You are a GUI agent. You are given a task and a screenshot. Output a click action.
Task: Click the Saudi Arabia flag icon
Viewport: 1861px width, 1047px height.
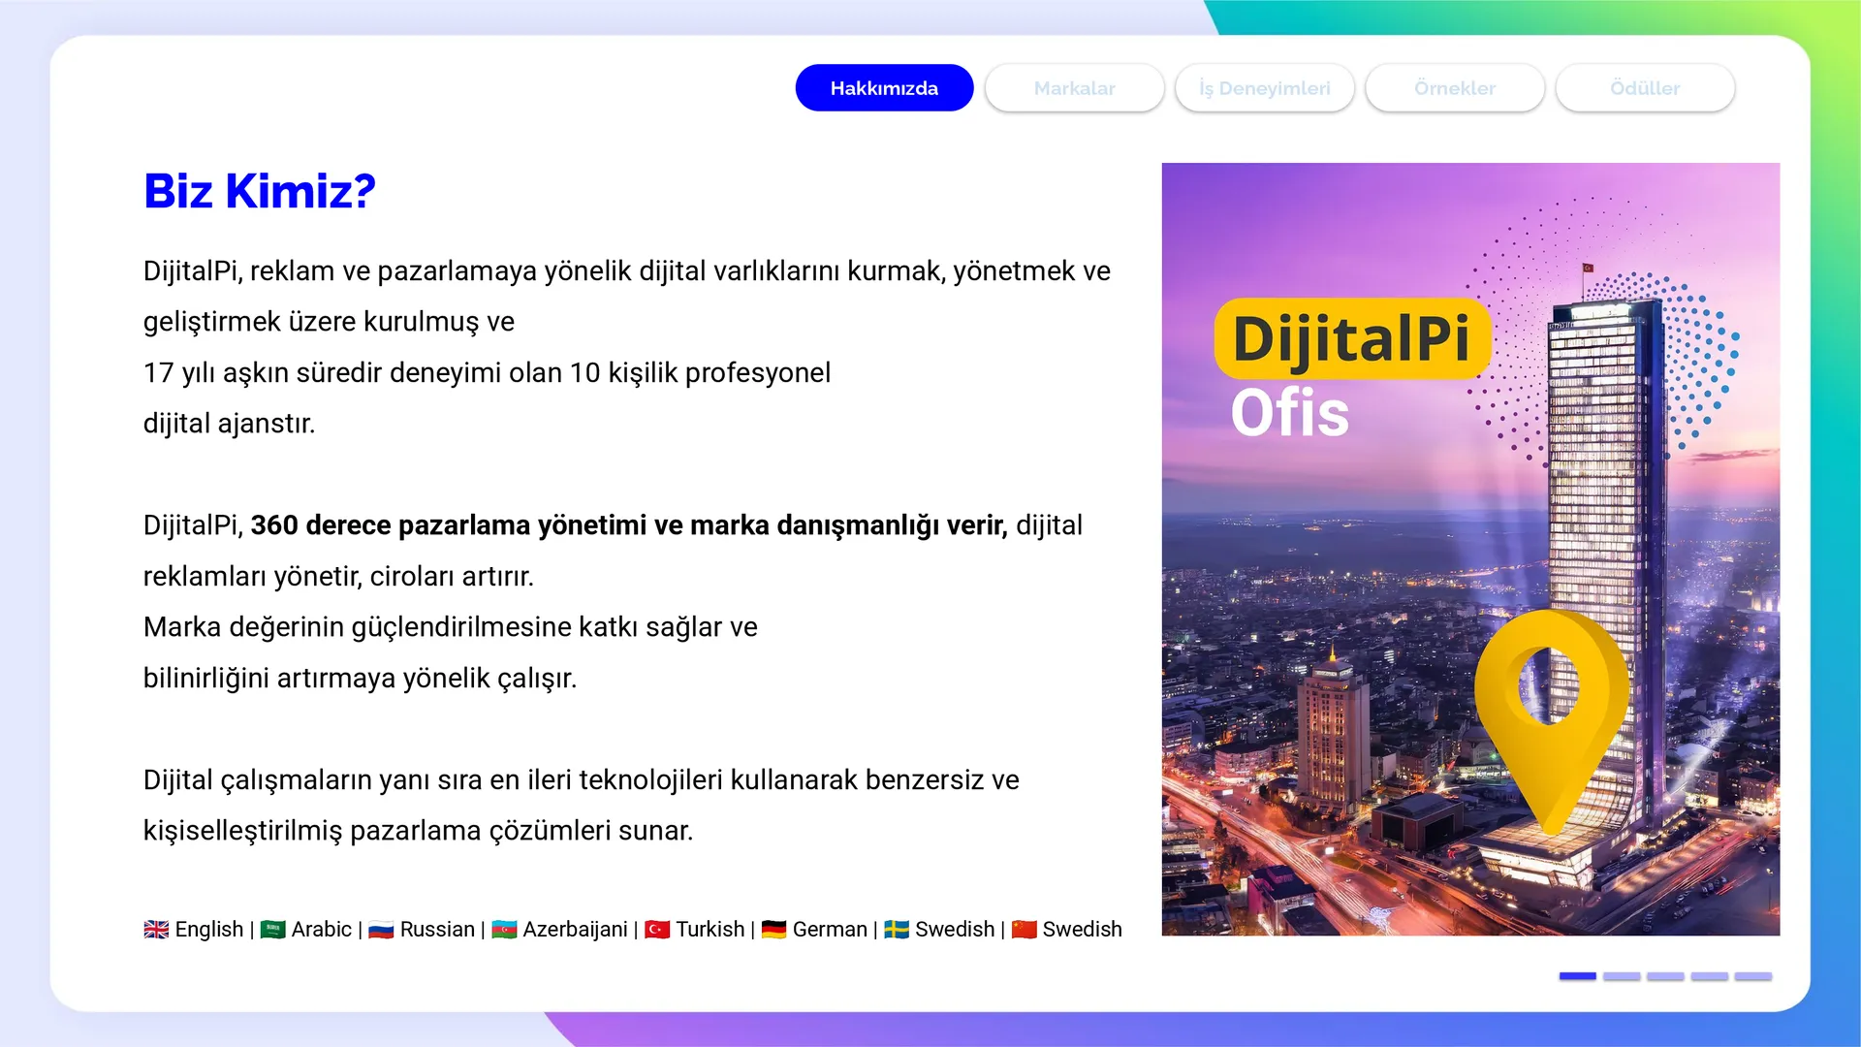coord(272,930)
